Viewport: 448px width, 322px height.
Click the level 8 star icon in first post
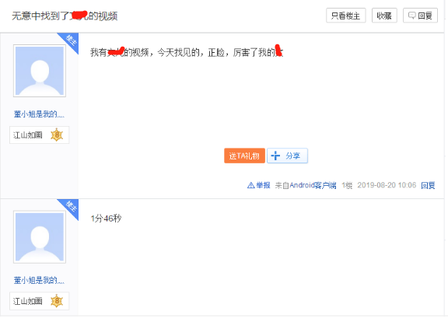pos(57,135)
